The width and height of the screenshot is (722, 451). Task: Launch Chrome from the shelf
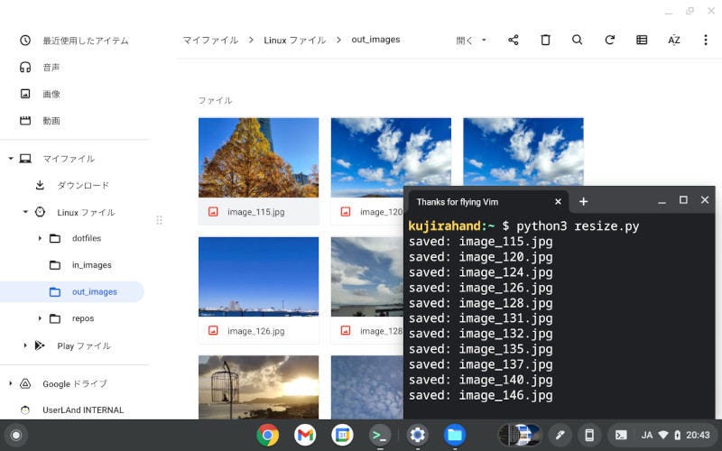[268, 435]
